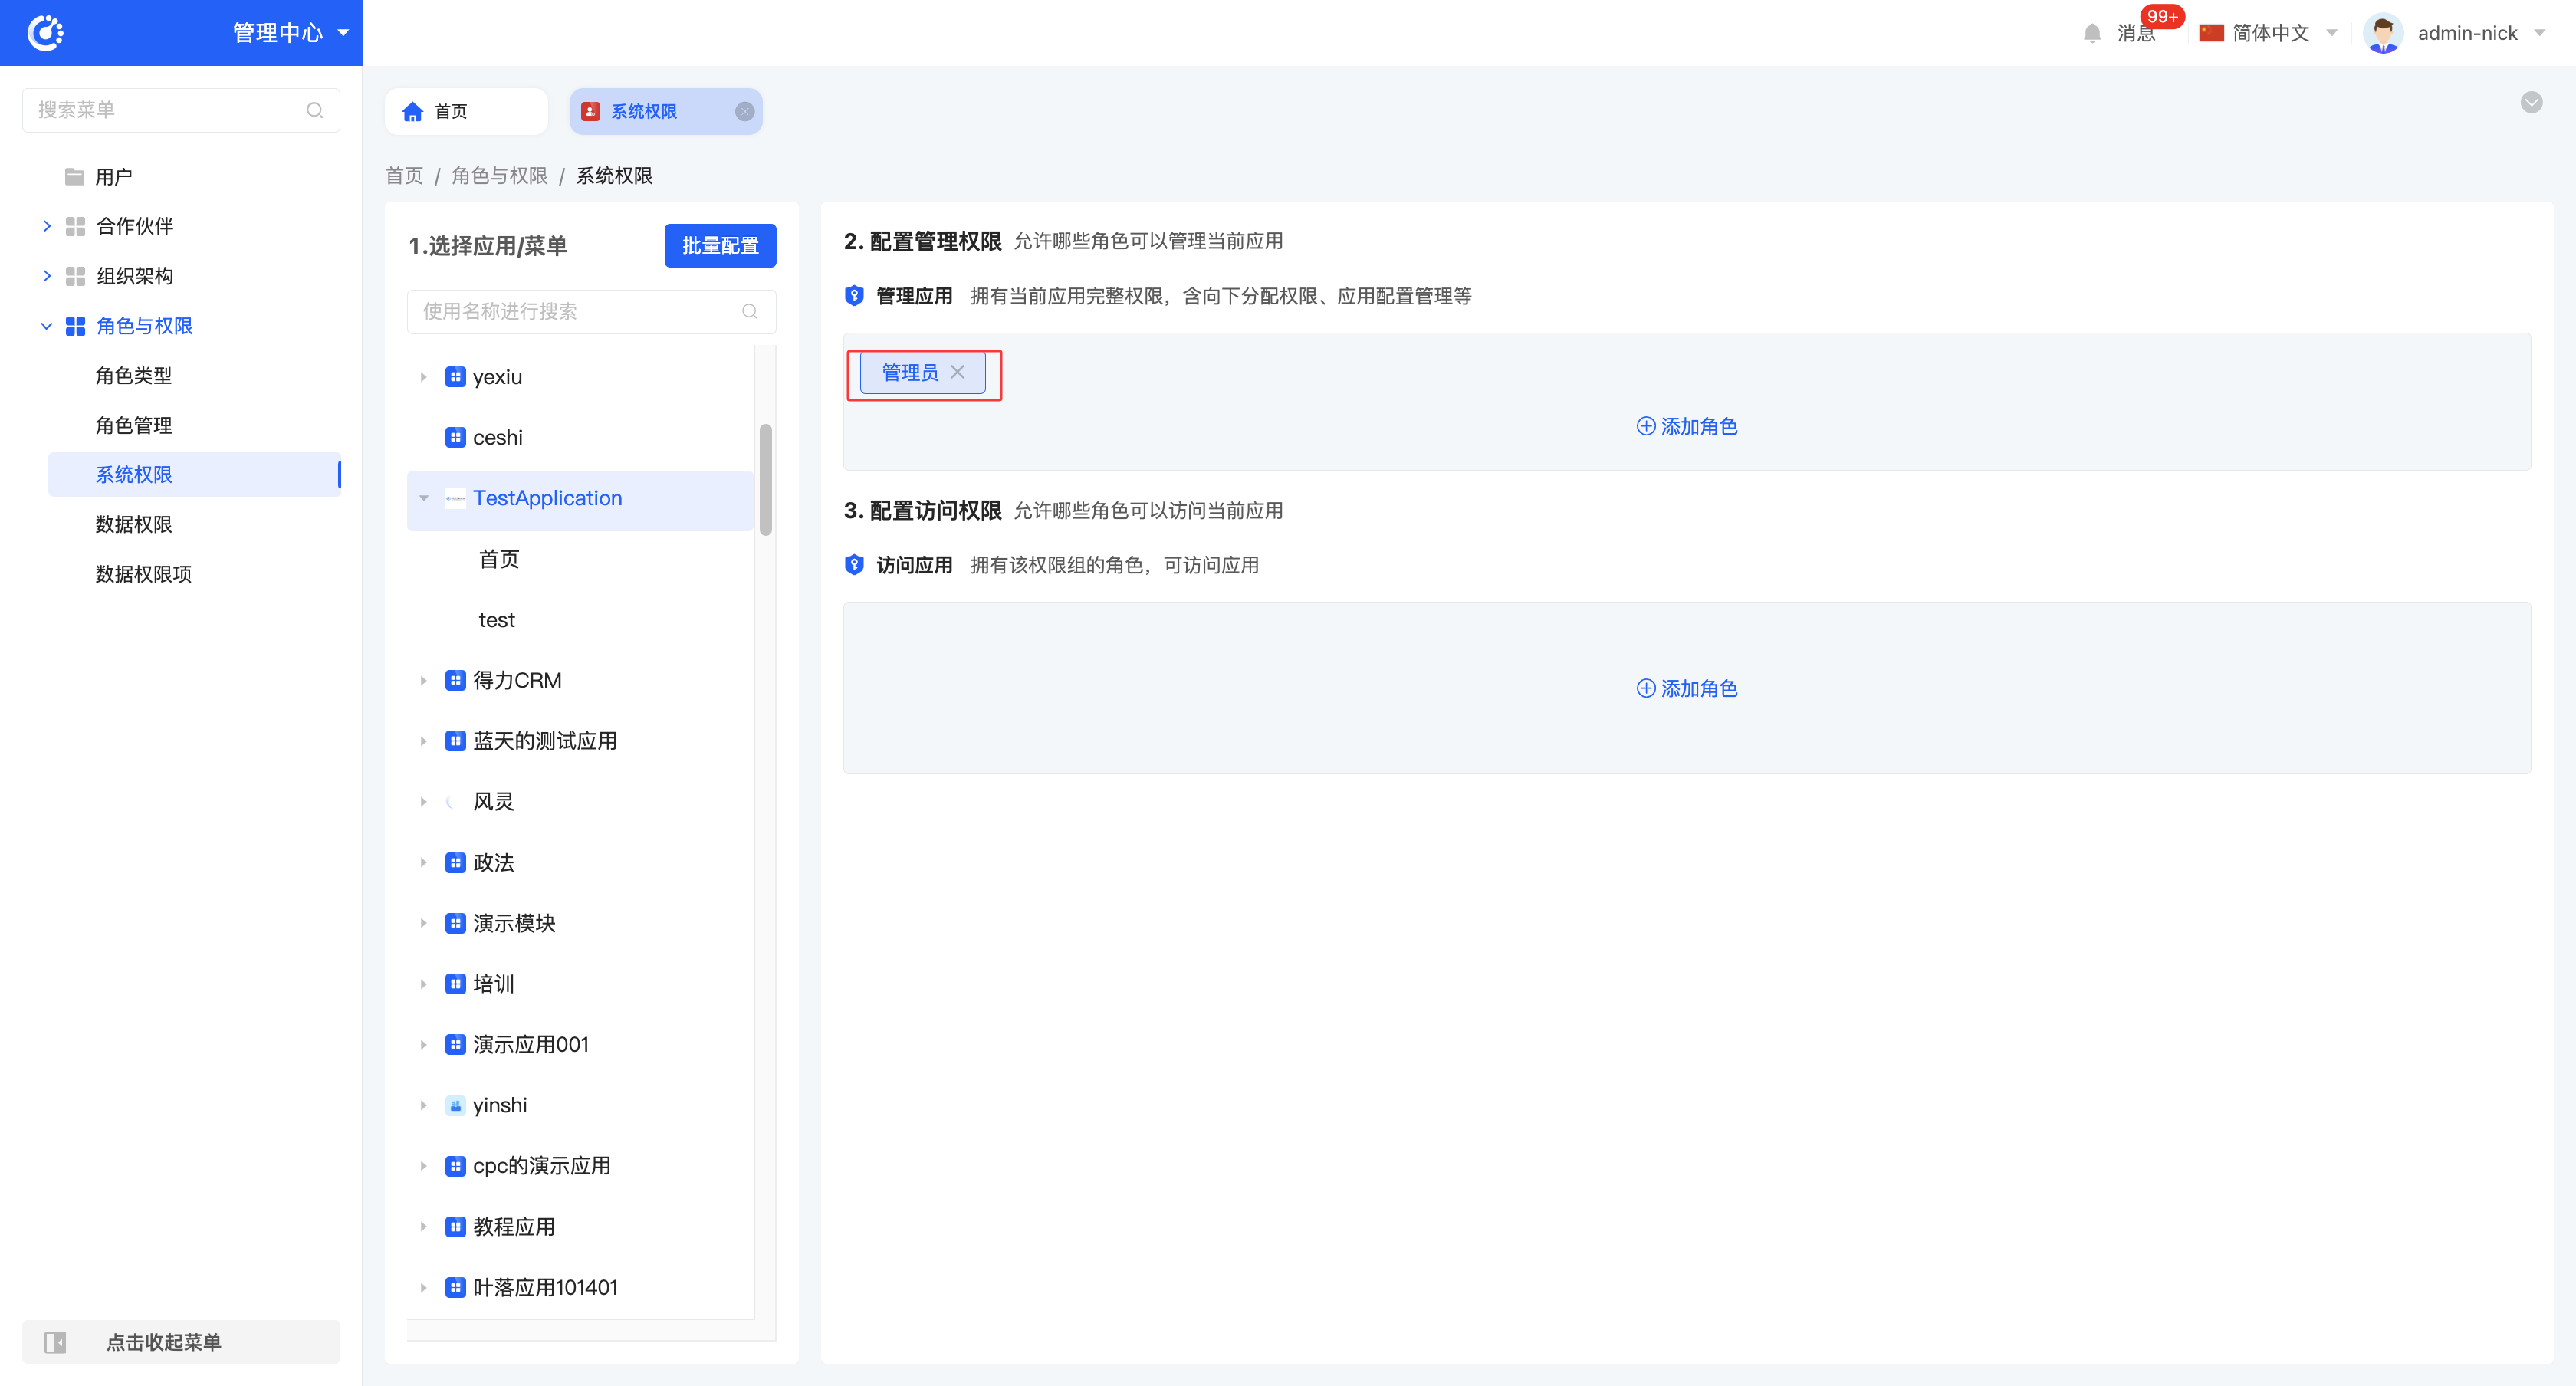Click 角色与权限 in breadcrumb
Viewport: 2576px width, 1386px height.
coord(499,176)
